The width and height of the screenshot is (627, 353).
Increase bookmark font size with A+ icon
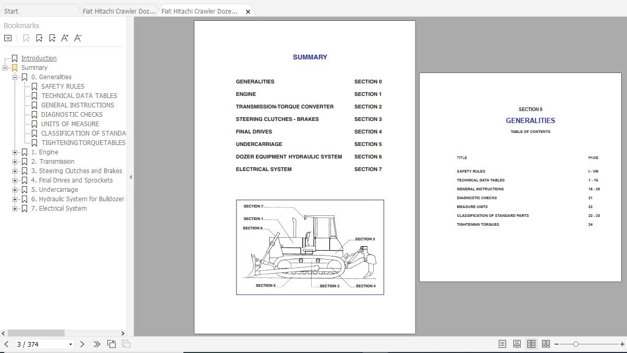(x=65, y=38)
